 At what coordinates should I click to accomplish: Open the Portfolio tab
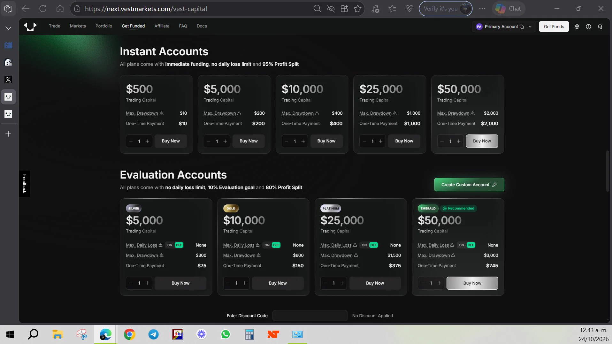tap(104, 26)
